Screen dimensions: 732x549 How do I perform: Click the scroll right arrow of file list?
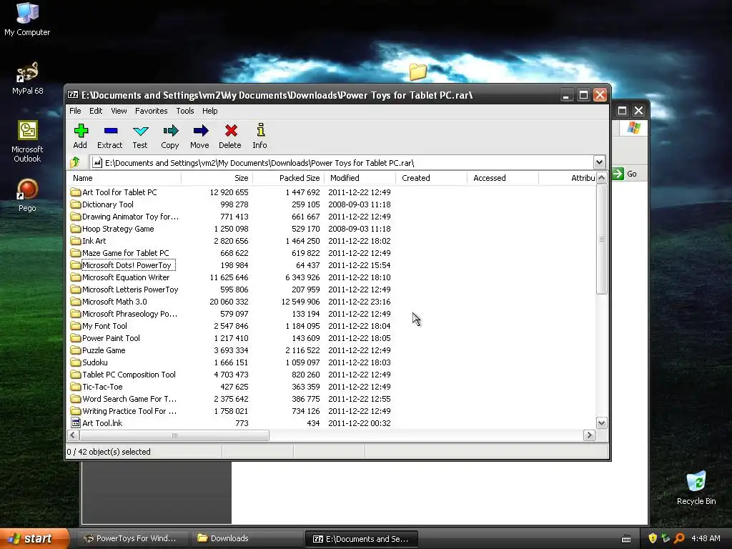589,435
